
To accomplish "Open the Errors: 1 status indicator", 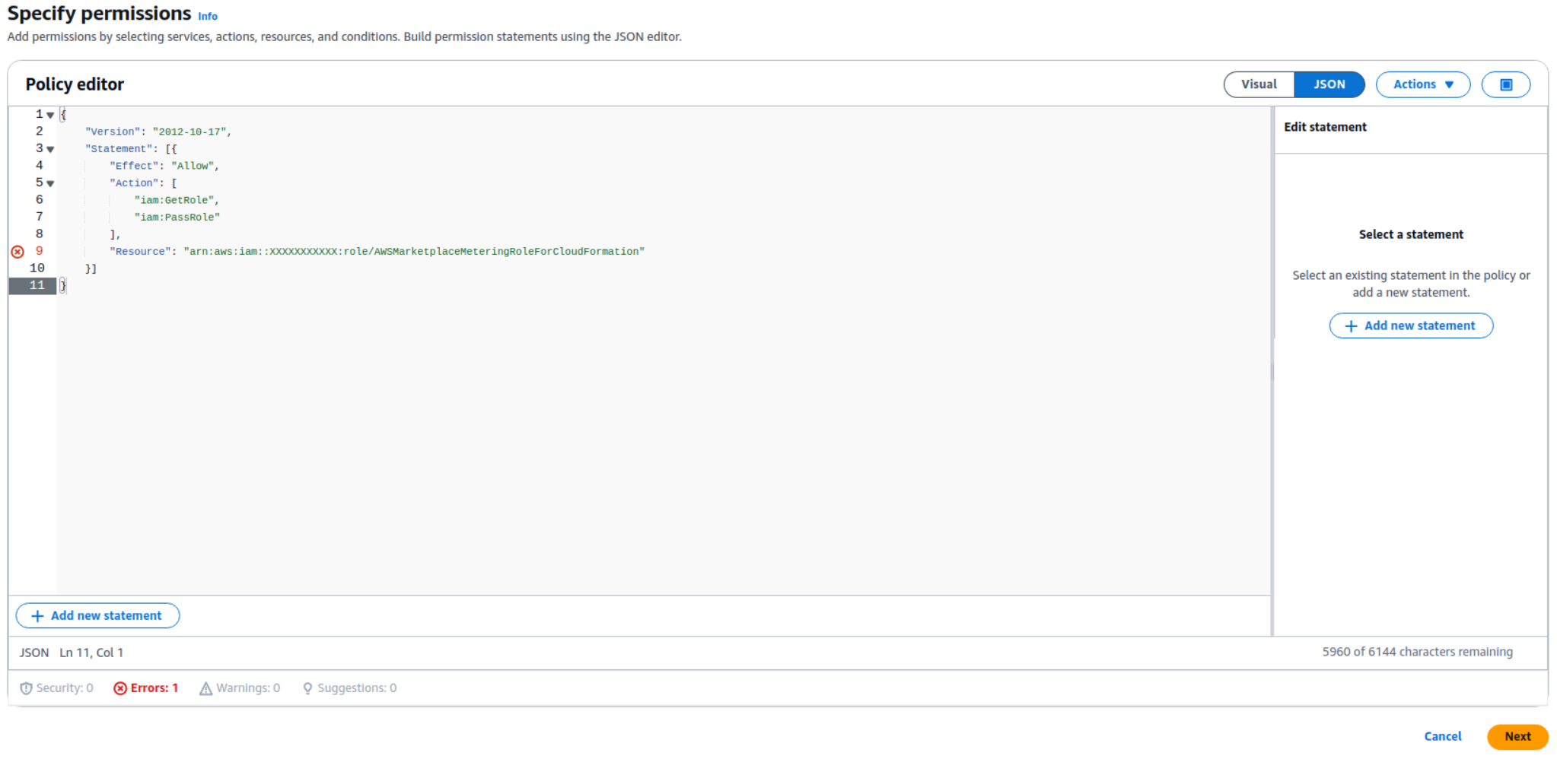I will tap(145, 688).
